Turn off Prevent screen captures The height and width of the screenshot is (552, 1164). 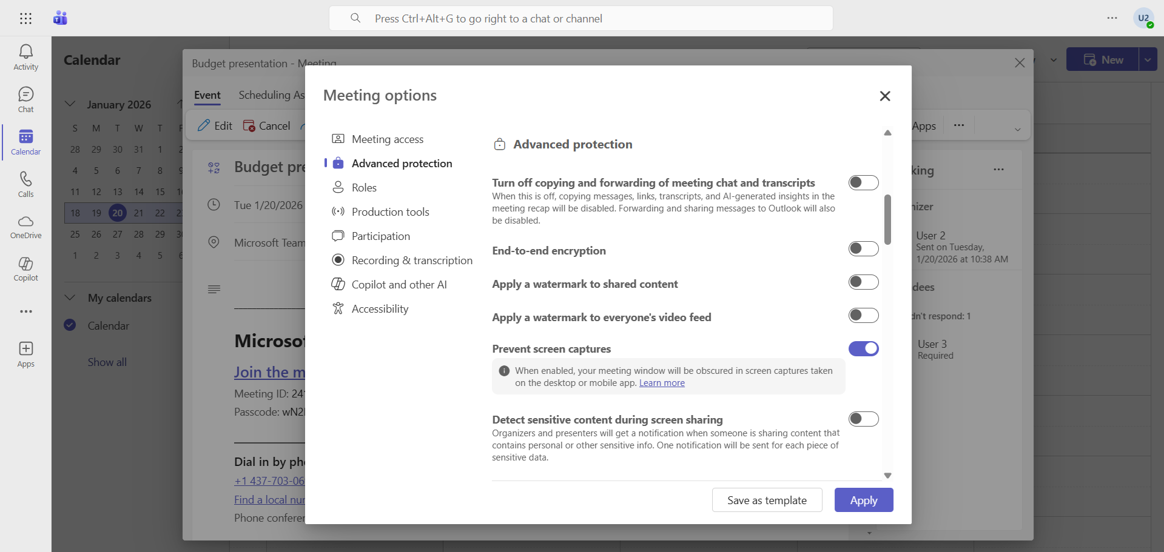tap(863, 349)
